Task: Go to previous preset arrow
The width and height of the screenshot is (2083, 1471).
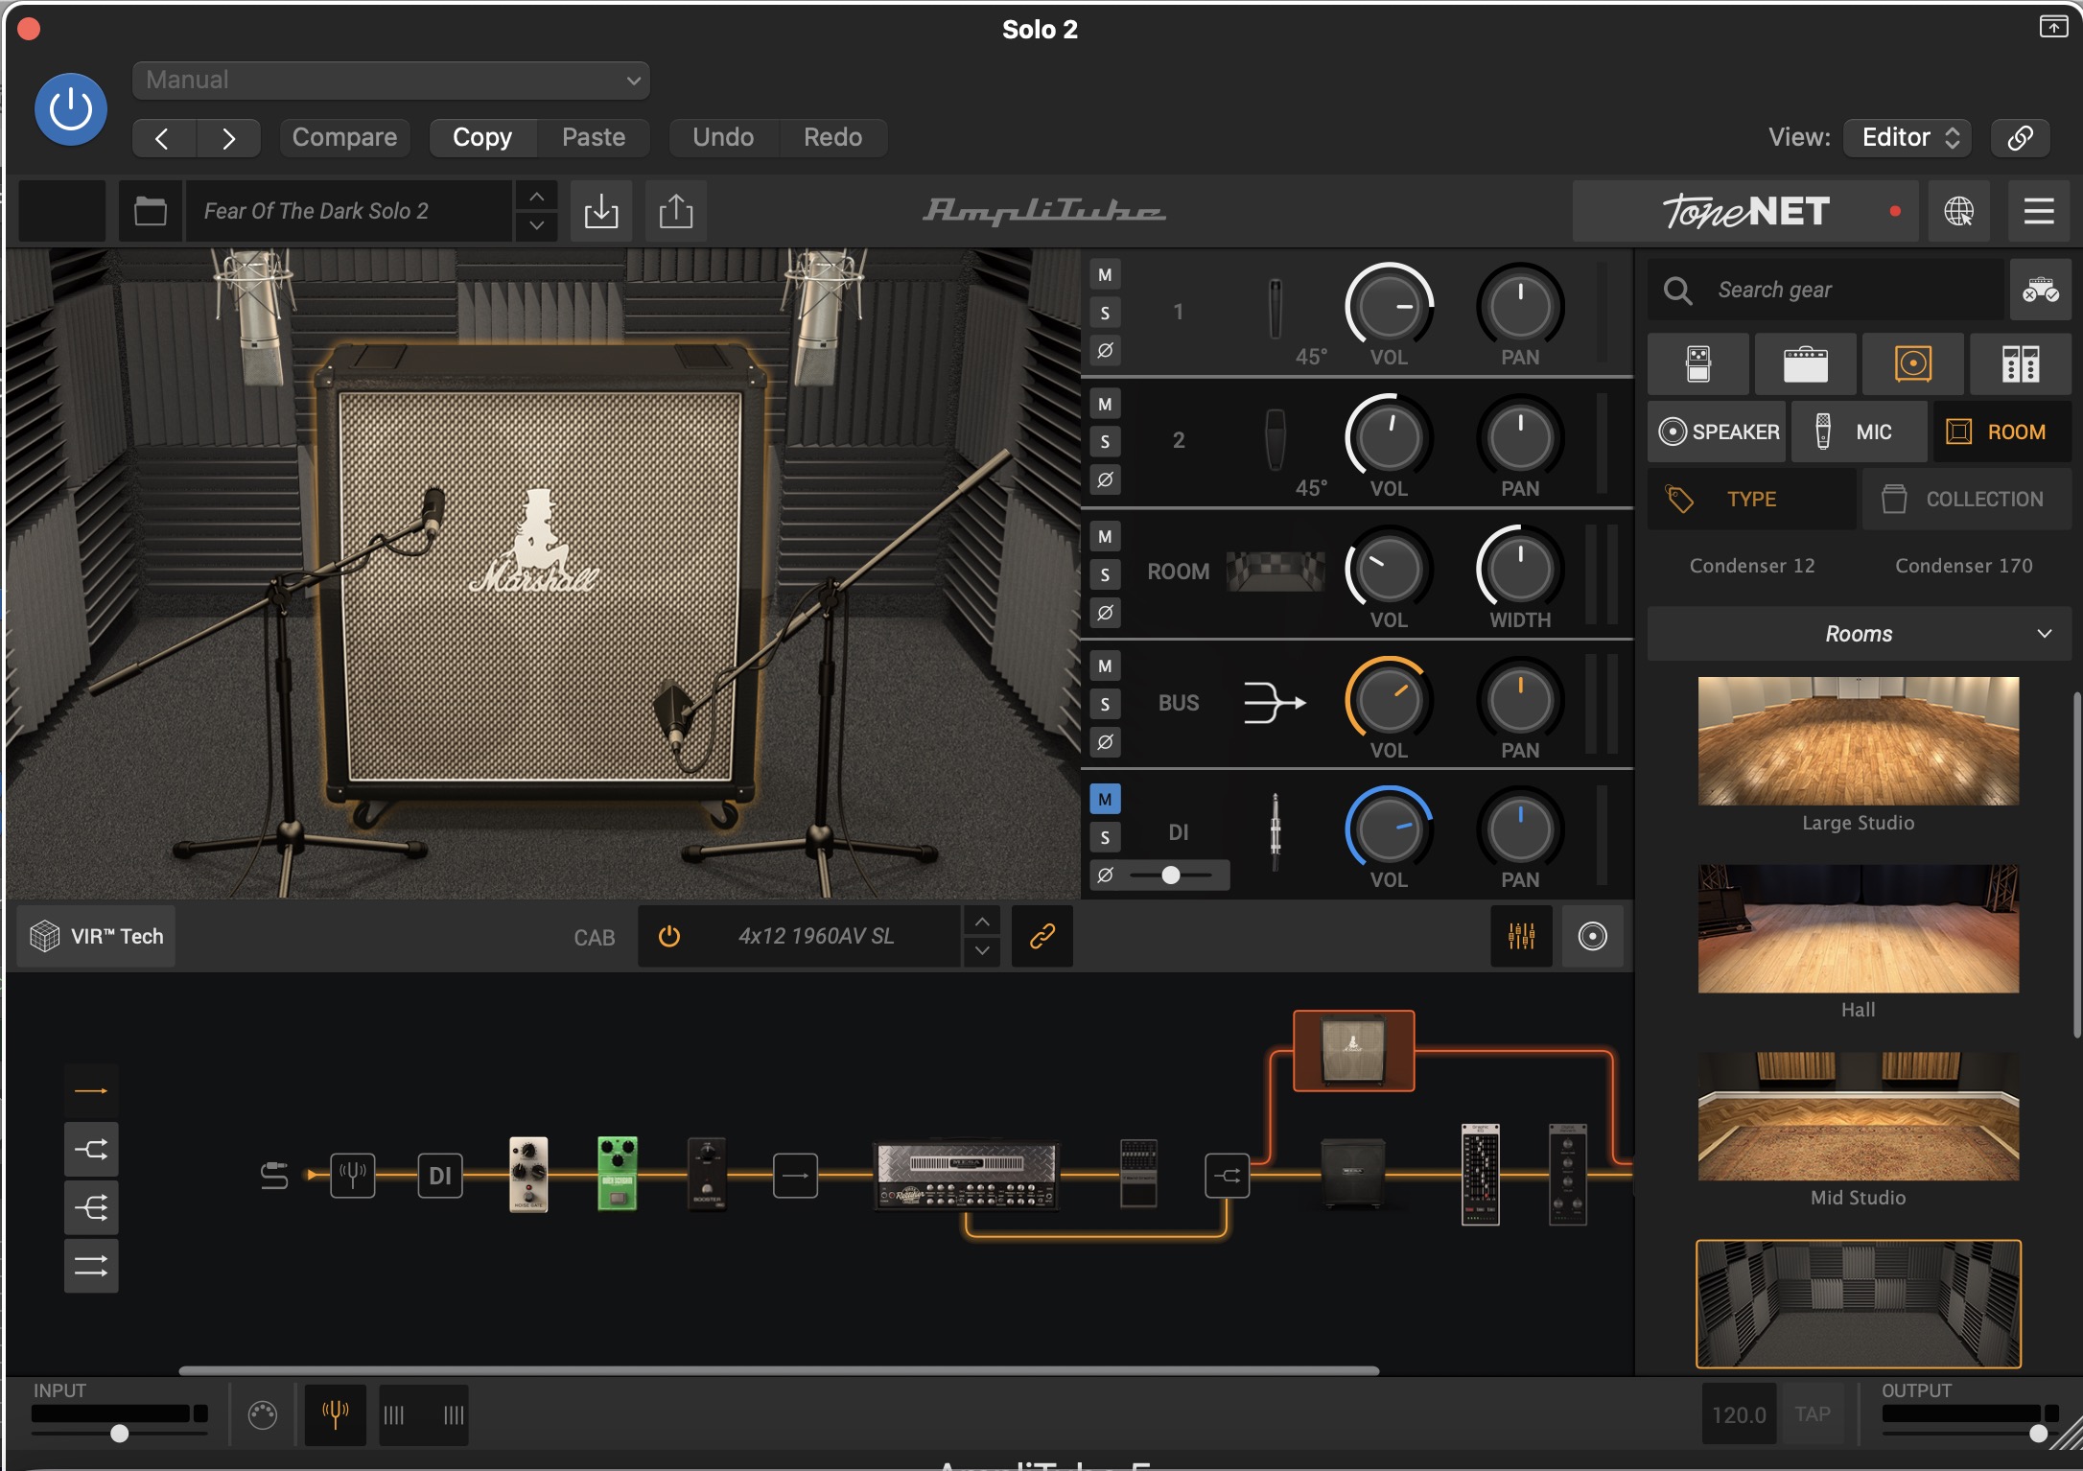Action: [x=163, y=138]
